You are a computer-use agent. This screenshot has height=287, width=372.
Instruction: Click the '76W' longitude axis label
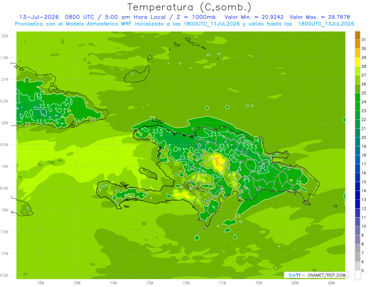point(41,283)
